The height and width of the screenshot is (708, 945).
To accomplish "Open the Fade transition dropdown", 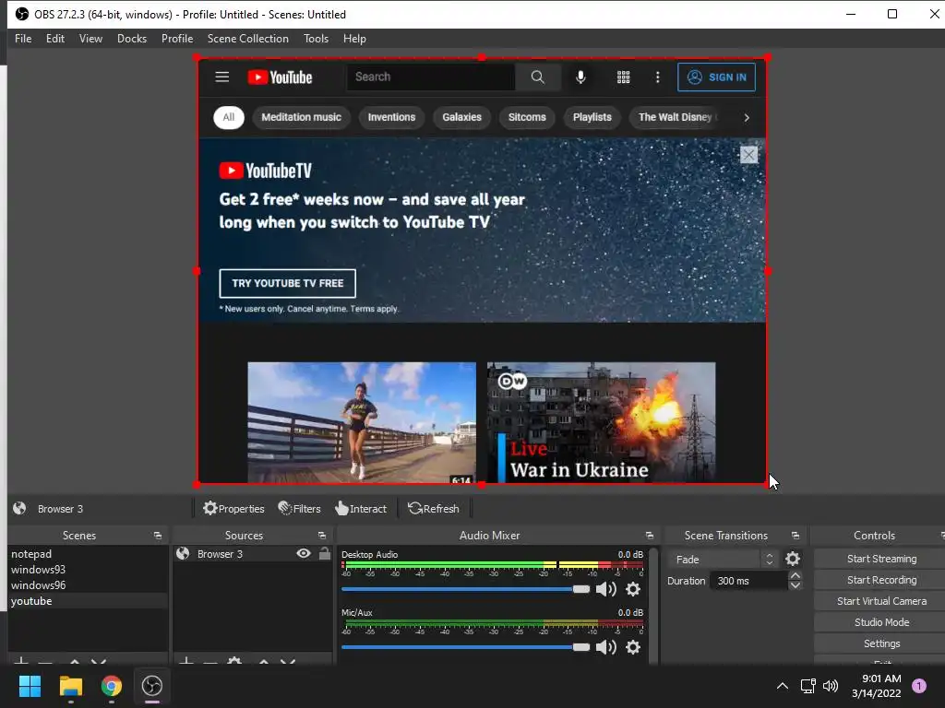I will pyautogui.click(x=722, y=560).
